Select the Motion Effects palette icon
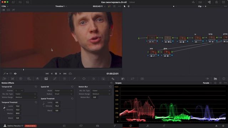Viewport: 228px width, 128px height. 46,79
